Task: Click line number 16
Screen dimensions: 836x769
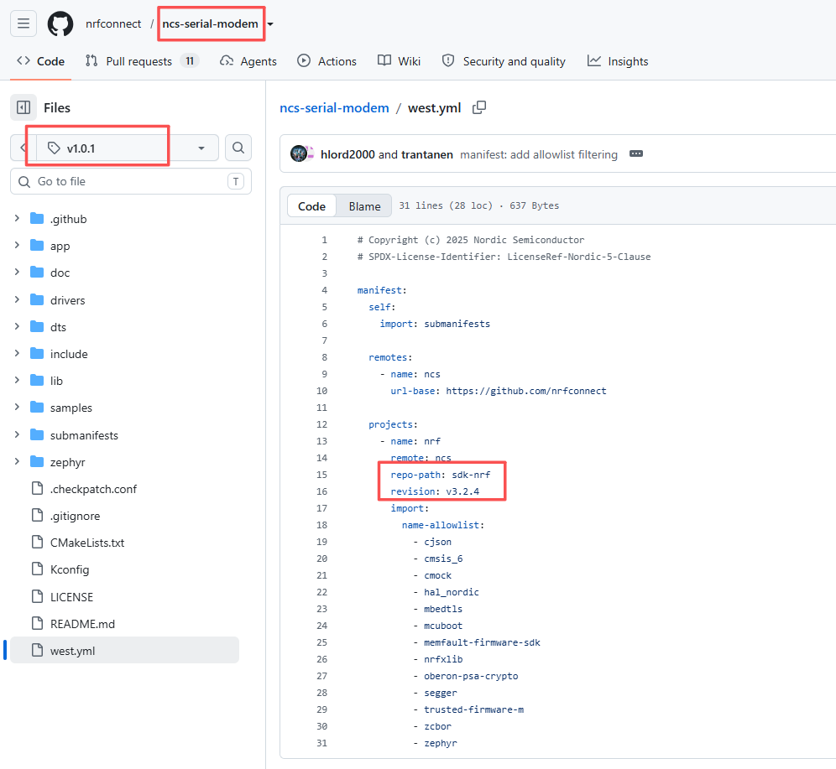Action: point(321,491)
